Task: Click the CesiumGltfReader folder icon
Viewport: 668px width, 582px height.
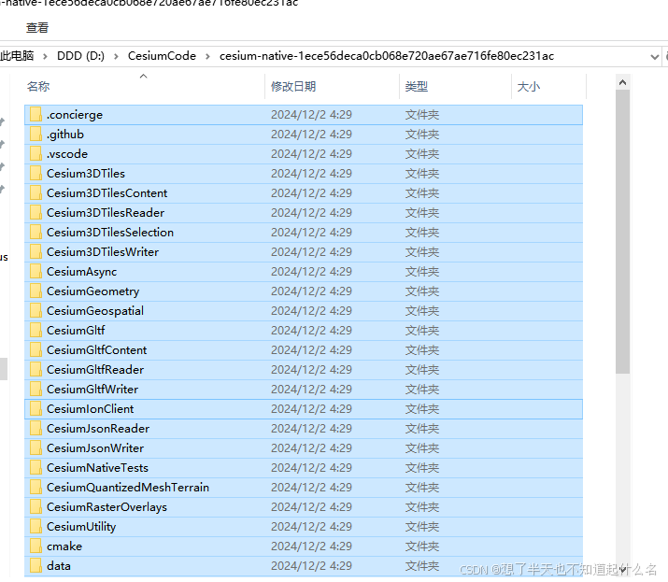Action: tap(36, 369)
